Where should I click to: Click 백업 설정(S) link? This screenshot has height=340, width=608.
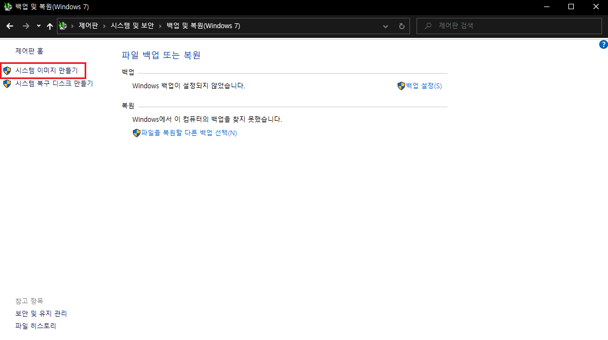(424, 86)
